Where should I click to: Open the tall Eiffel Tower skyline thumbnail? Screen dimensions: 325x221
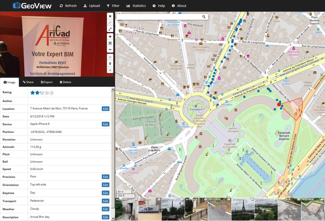point(243,209)
